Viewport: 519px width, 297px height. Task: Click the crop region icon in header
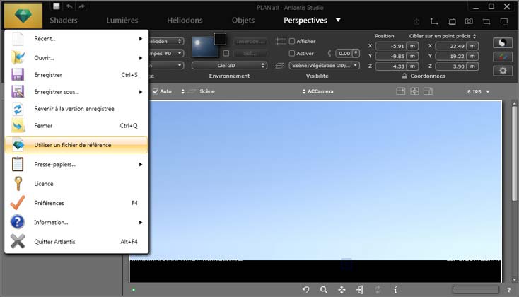pyautogui.click(x=486, y=21)
